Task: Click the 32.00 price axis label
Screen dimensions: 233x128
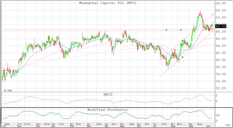Action: 221,88
